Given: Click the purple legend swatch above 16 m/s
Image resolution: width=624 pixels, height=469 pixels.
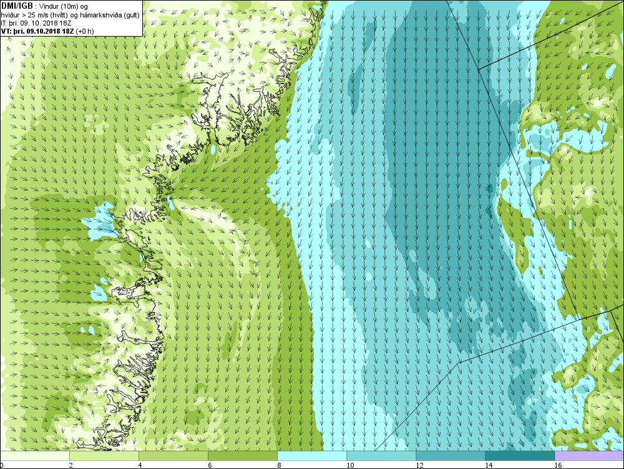Looking at the screenshot, I should [x=590, y=456].
